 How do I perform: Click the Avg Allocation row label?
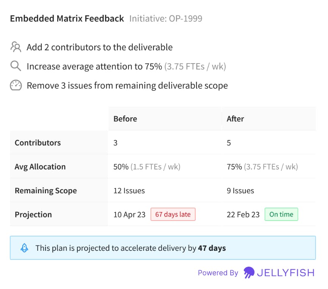coord(40,167)
